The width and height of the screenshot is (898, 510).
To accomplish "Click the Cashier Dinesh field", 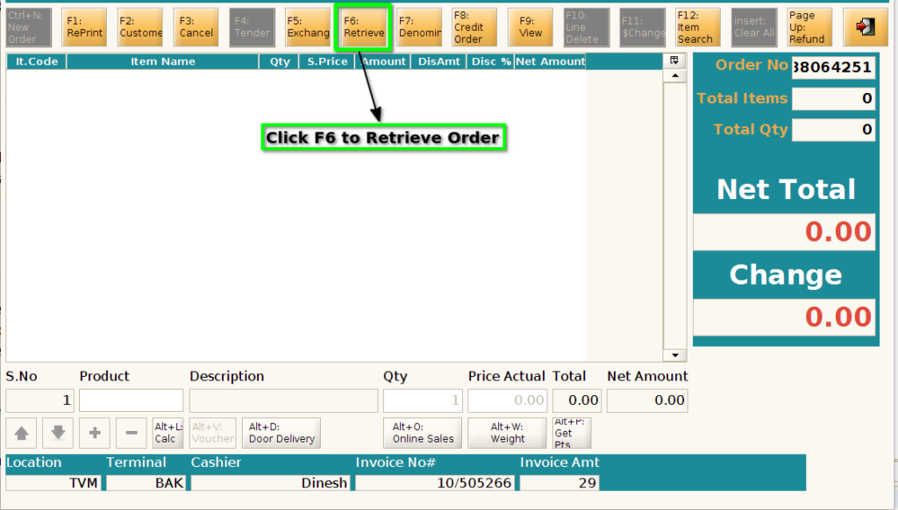I will pos(270,483).
